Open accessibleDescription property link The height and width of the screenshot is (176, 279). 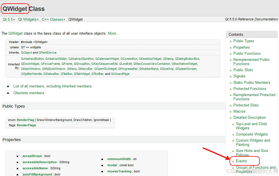pyautogui.click(x=40, y=162)
